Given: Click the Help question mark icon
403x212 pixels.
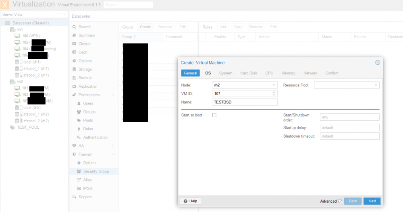Looking at the screenshot, I should pos(185,201).
